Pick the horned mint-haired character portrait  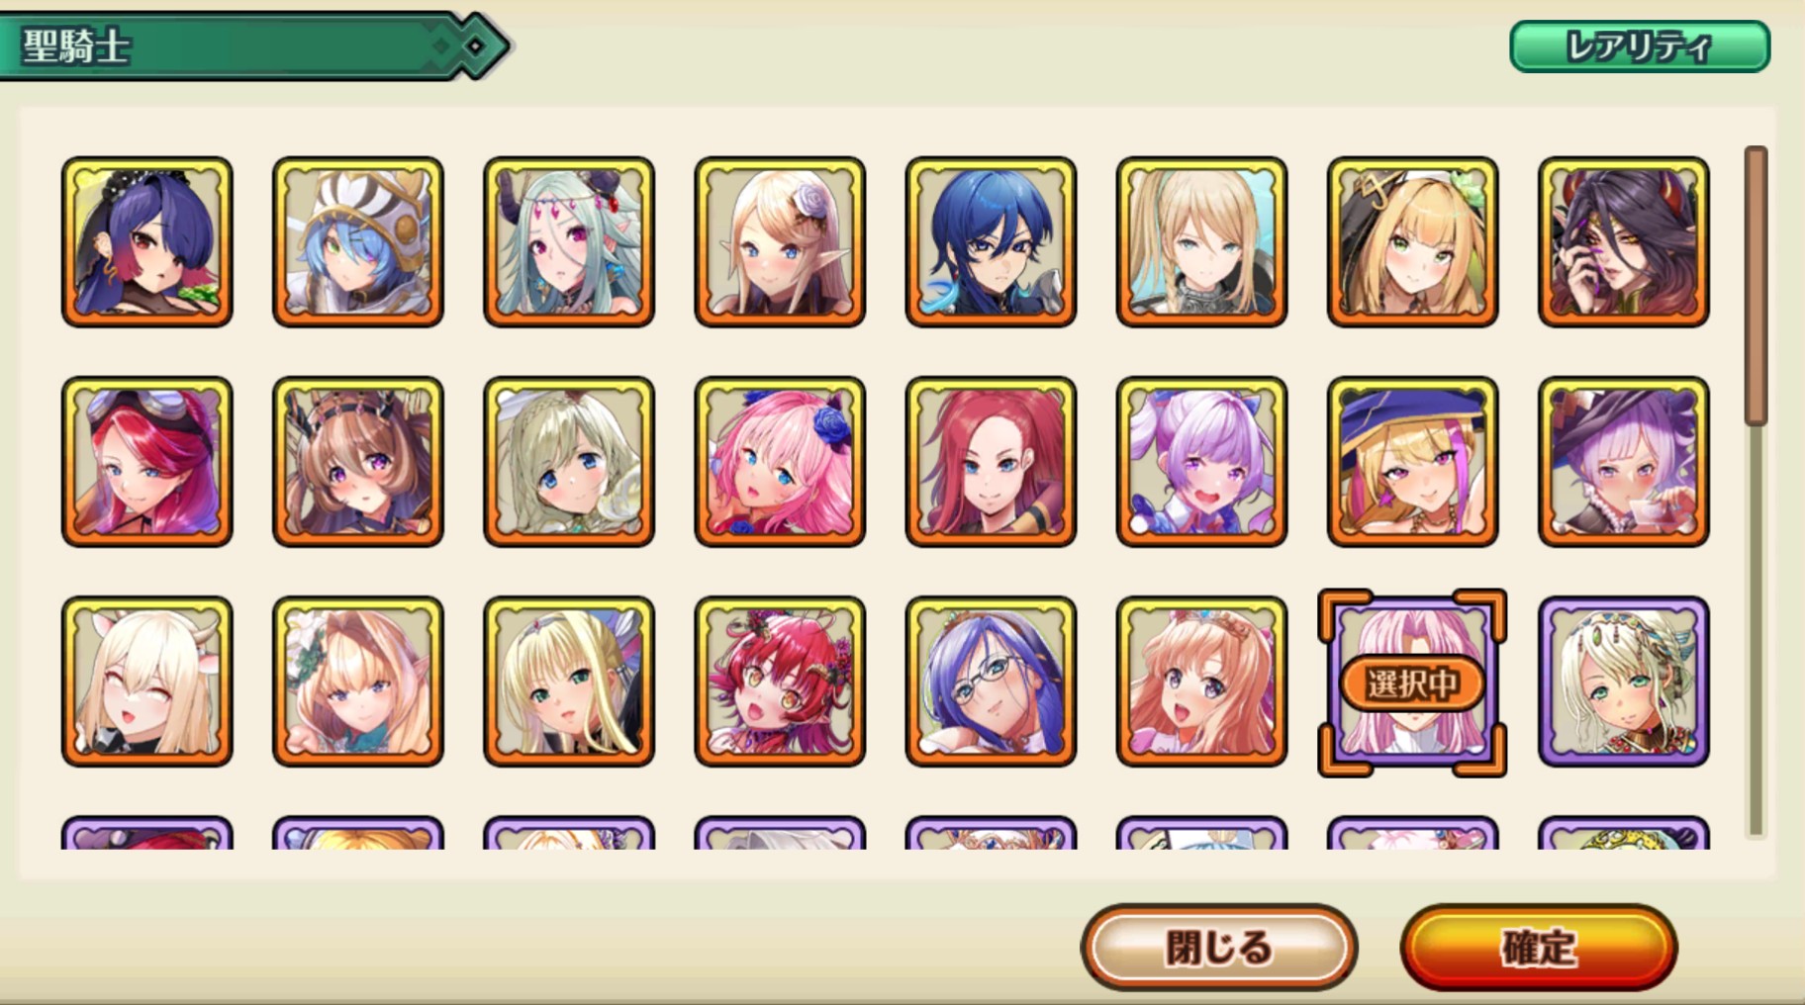[569, 241]
